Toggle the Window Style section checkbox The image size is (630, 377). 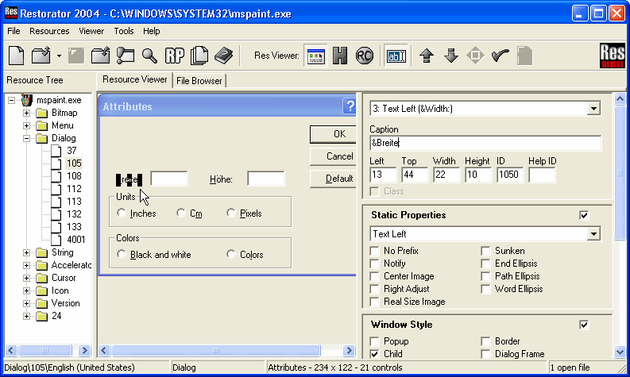pyautogui.click(x=584, y=325)
